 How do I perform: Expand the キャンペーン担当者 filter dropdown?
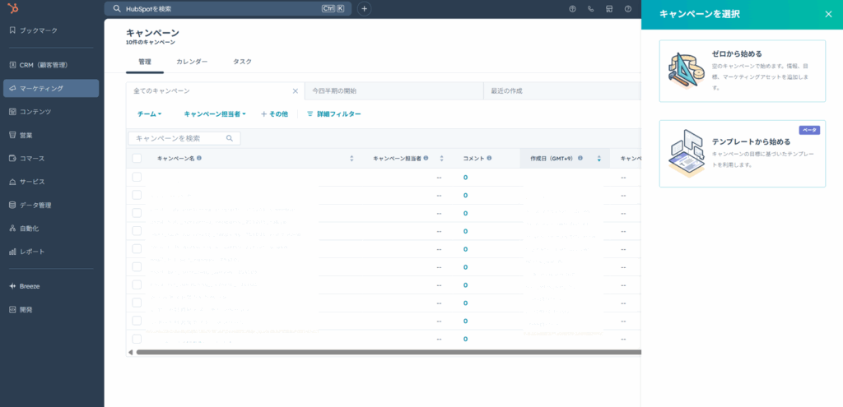coord(215,114)
